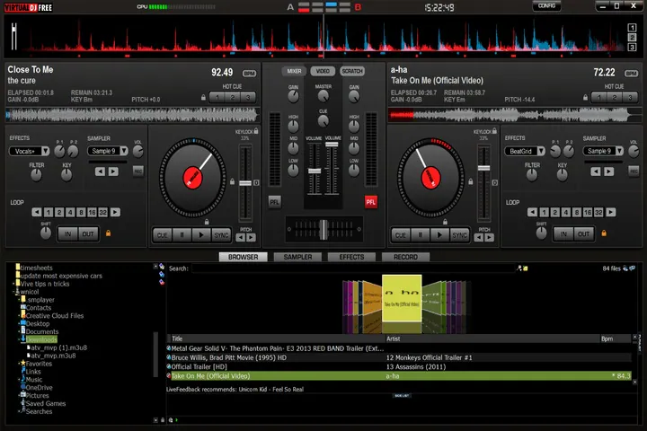Toggle left deck loop lock icon
Viewport: 647px width, 431px height.
[x=108, y=233]
